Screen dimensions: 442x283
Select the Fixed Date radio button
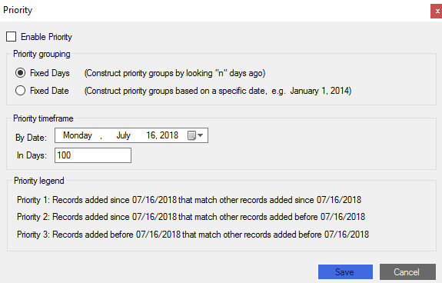click(20, 91)
